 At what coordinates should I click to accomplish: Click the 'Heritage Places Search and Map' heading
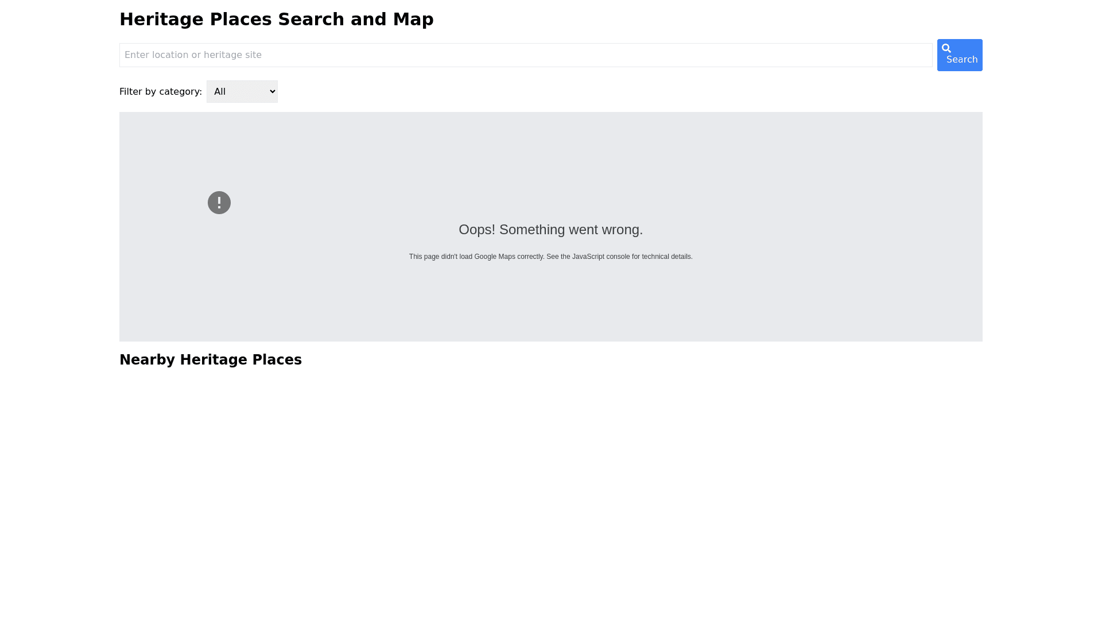click(276, 20)
